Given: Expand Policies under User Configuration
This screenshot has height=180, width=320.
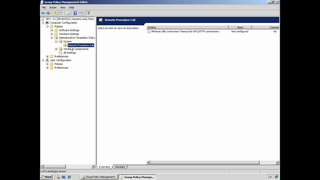Looking at the screenshot, I should tap(47, 64).
